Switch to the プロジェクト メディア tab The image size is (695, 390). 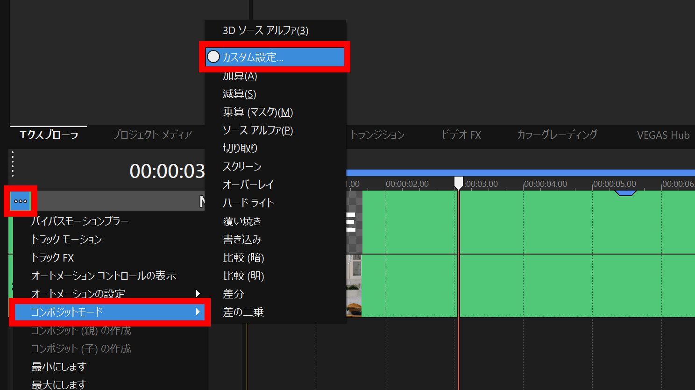152,135
